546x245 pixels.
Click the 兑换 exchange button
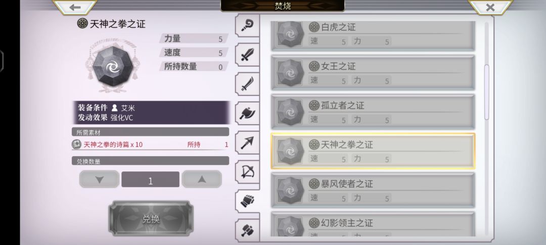pos(151,219)
